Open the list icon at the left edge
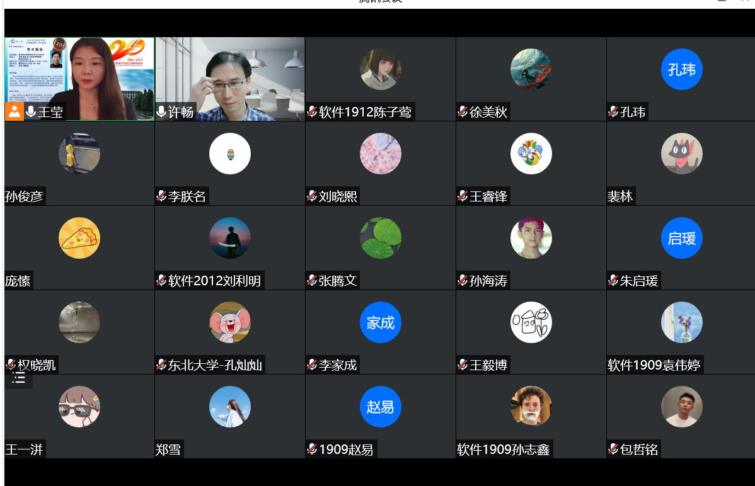755x486 pixels. 19,378
